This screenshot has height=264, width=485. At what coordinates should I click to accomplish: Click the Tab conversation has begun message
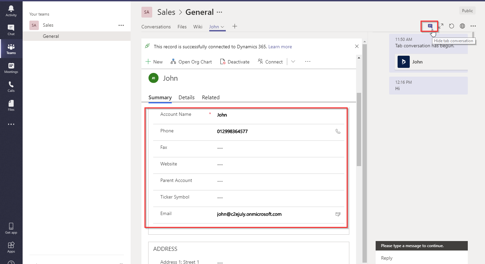point(425,46)
